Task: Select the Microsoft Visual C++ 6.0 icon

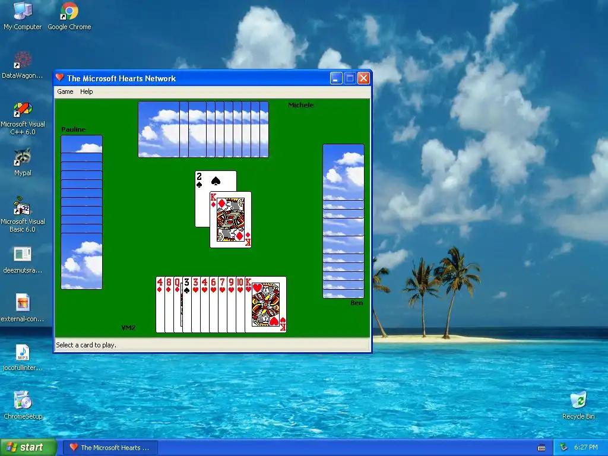Action: coord(23,118)
